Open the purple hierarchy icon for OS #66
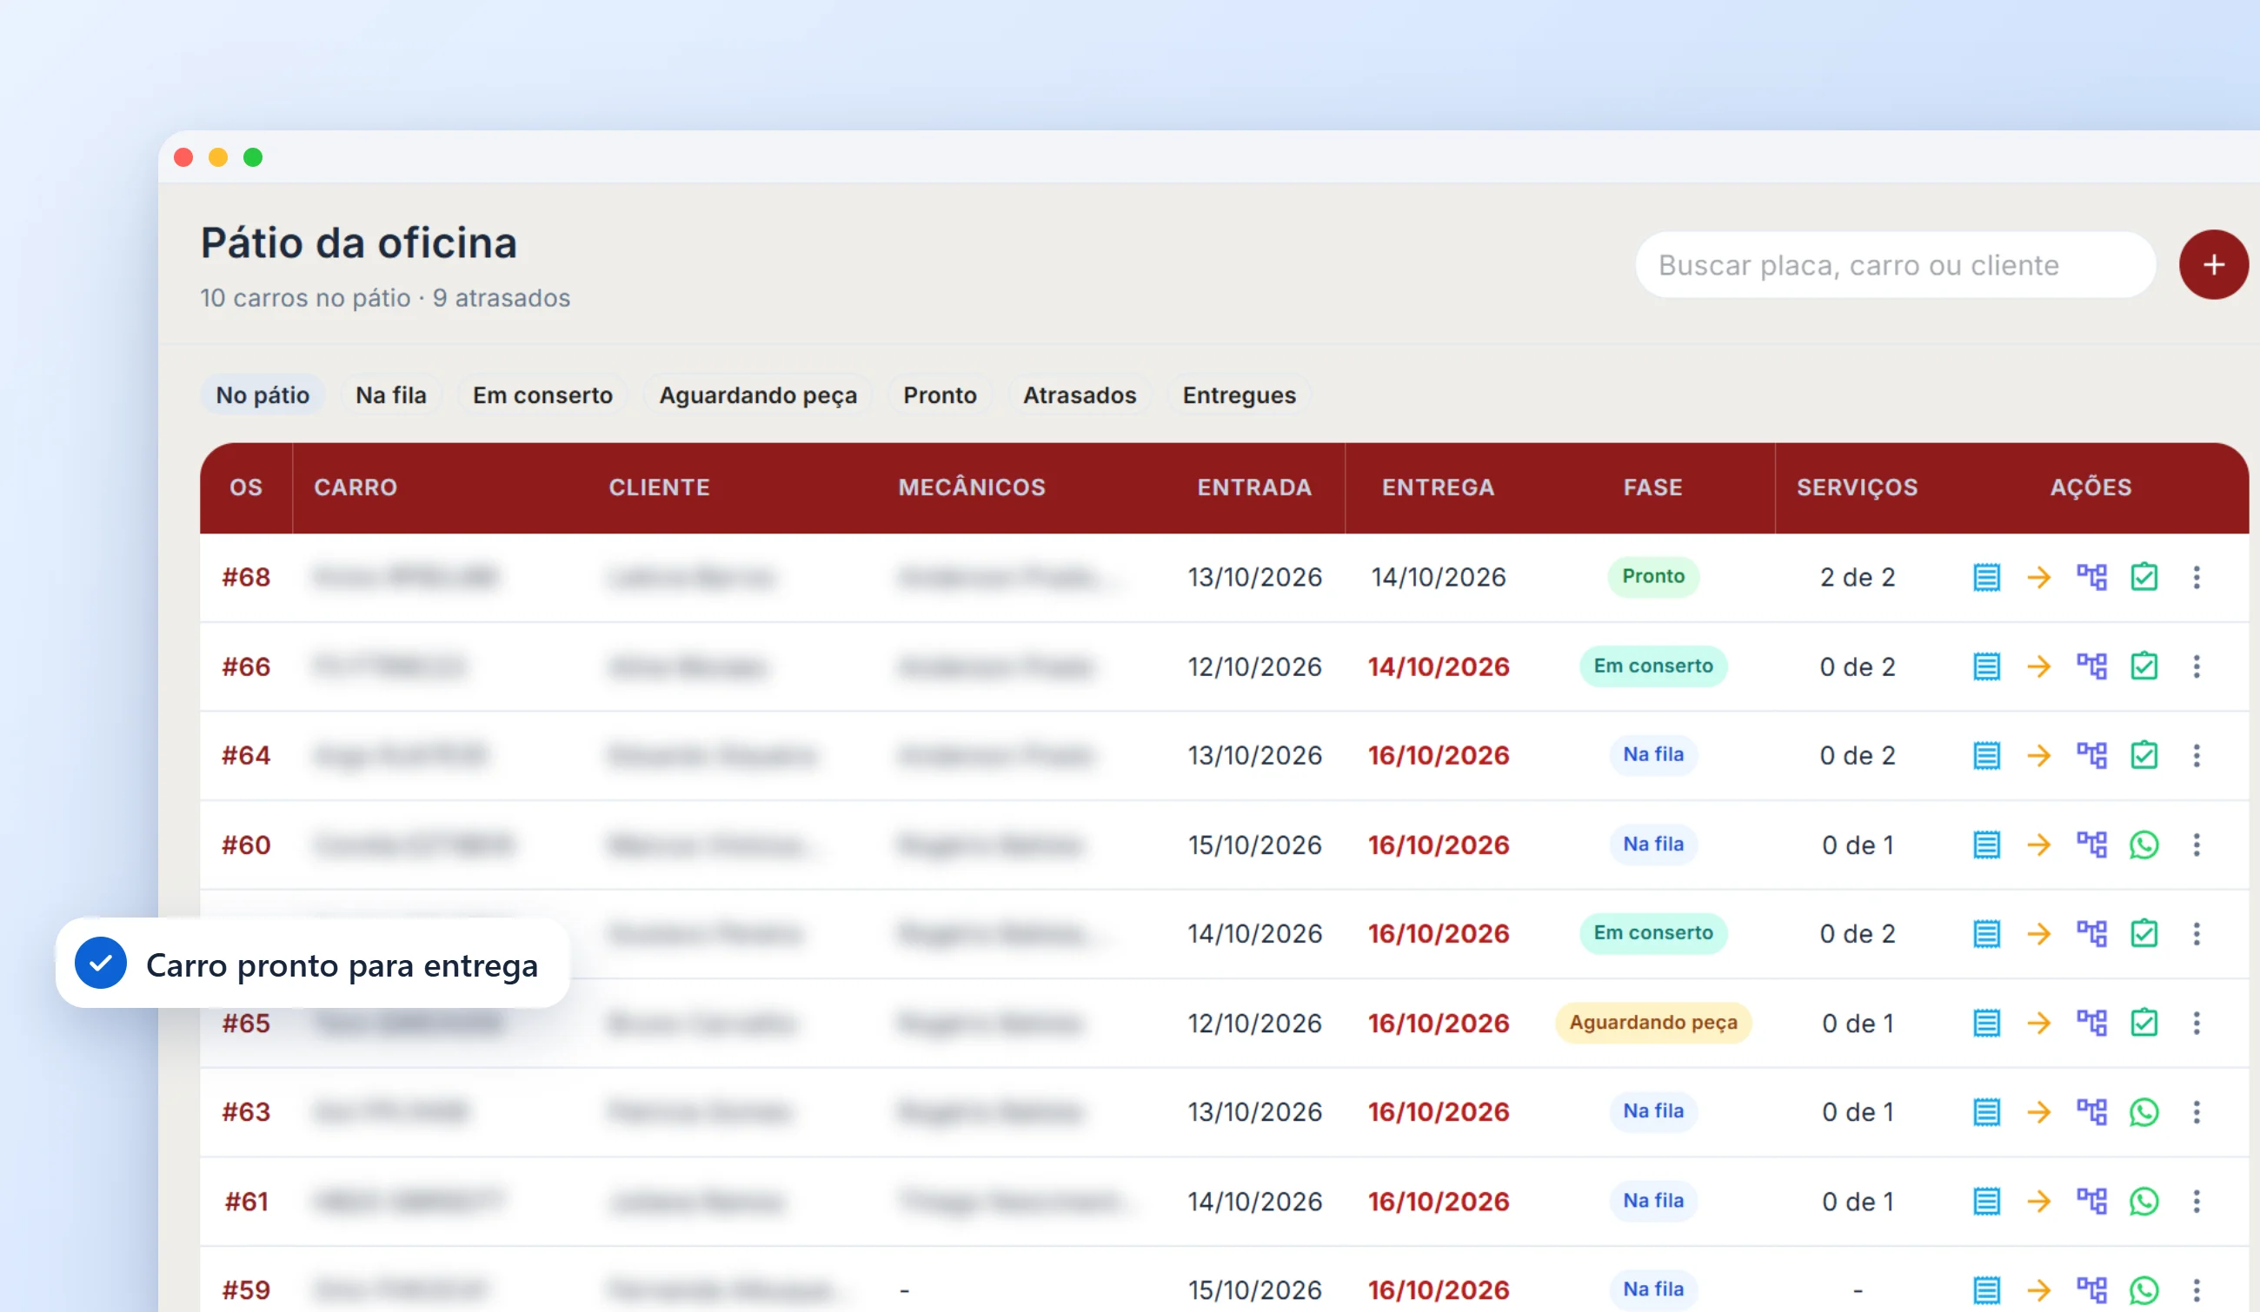 (x=2091, y=666)
